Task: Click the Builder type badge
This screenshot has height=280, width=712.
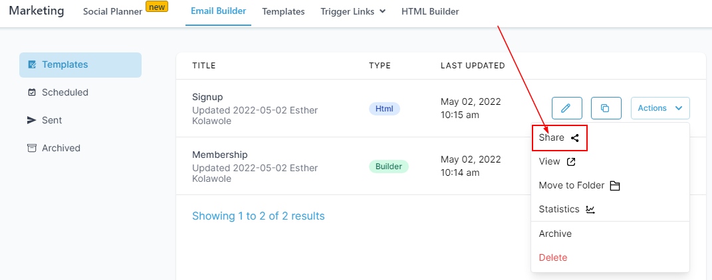Action: pyautogui.click(x=388, y=166)
